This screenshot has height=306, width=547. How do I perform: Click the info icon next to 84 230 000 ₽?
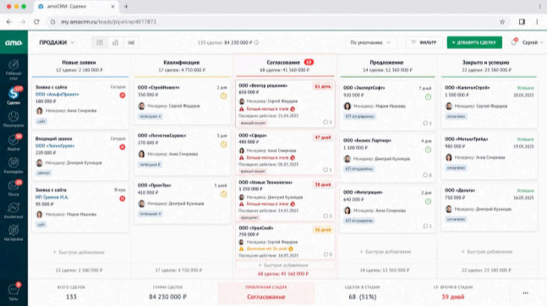point(256,42)
